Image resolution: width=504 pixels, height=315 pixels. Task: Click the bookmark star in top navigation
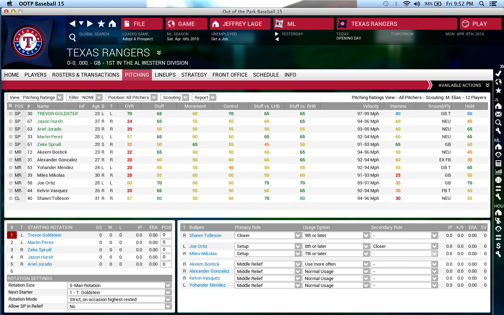click(x=101, y=23)
